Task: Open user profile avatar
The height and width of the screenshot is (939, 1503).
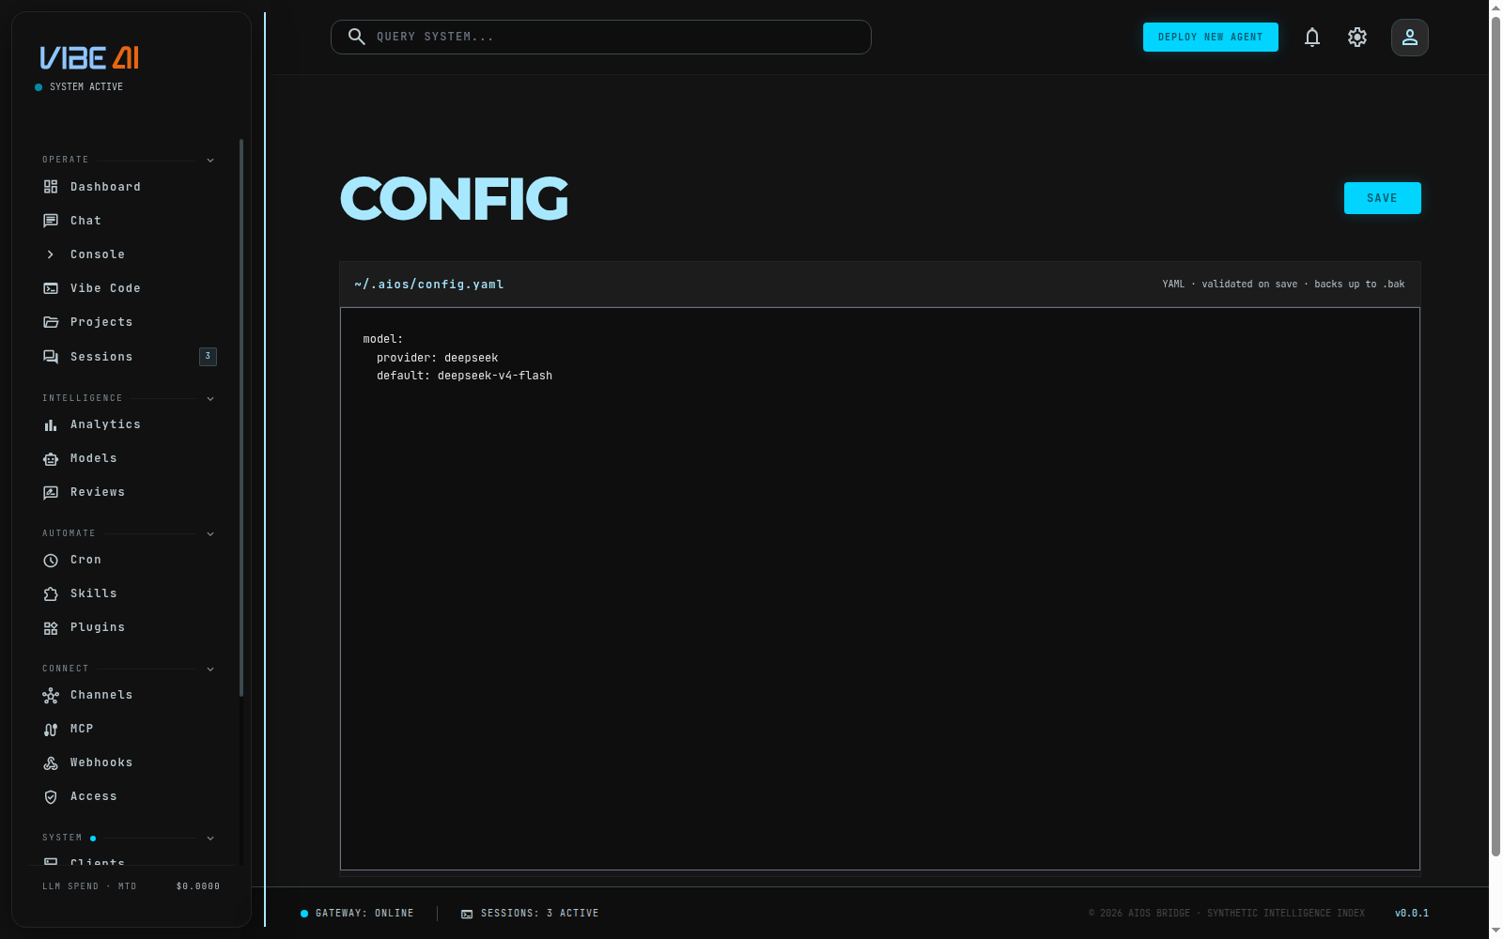Action: coord(1410,38)
